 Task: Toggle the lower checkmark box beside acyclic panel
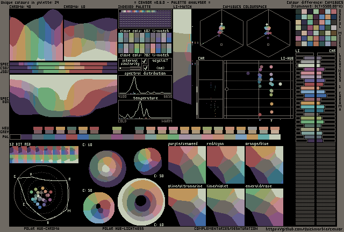pyautogui.click(x=145, y=68)
